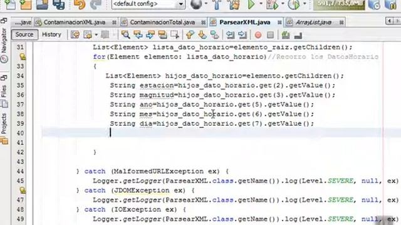The width and height of the screenshot is (401, 225).
Task: Click the Save All icon
Action: (x=58, y=4)
